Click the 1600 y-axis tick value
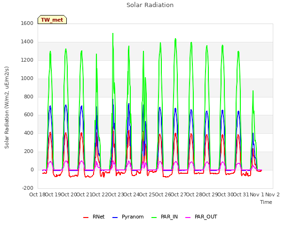 27,23
